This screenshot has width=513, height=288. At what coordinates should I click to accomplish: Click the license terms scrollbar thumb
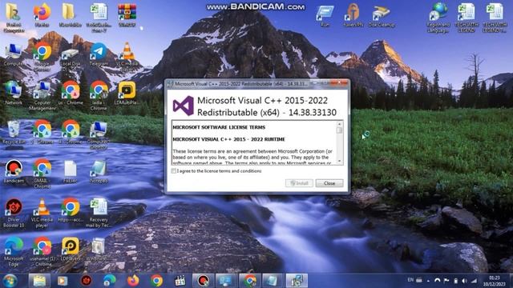[339, 130]
